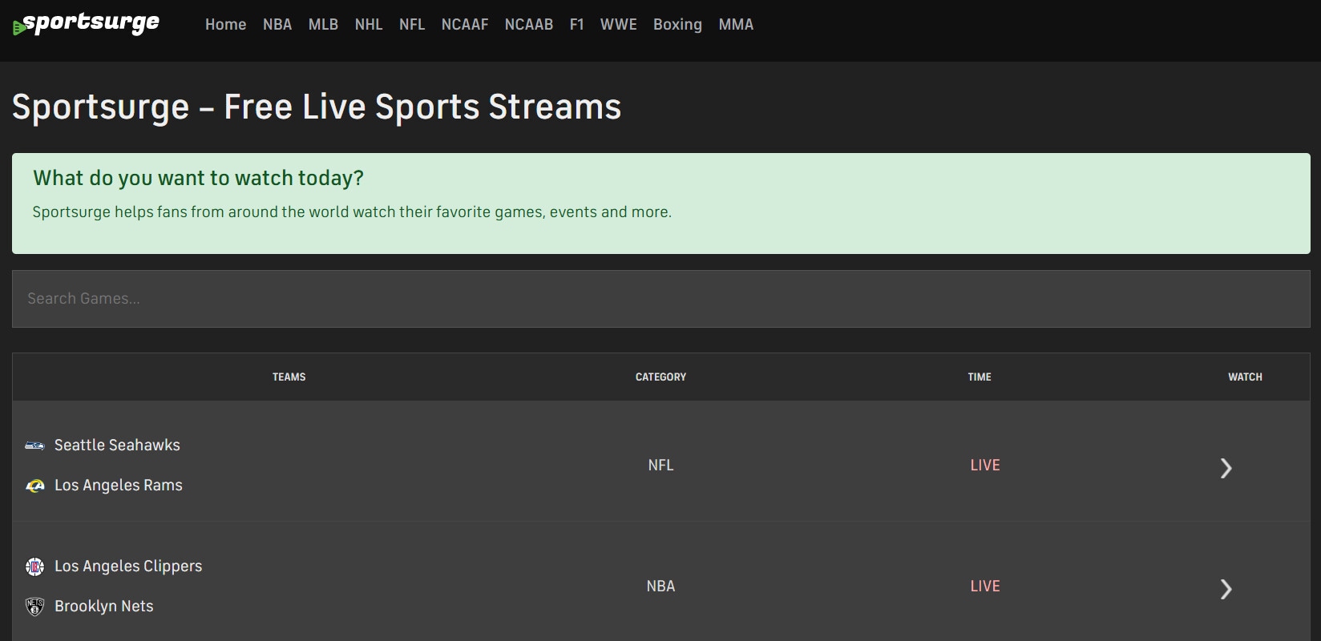
Task: Navigate to NCAAB streams
Action: tap(529, 25)
